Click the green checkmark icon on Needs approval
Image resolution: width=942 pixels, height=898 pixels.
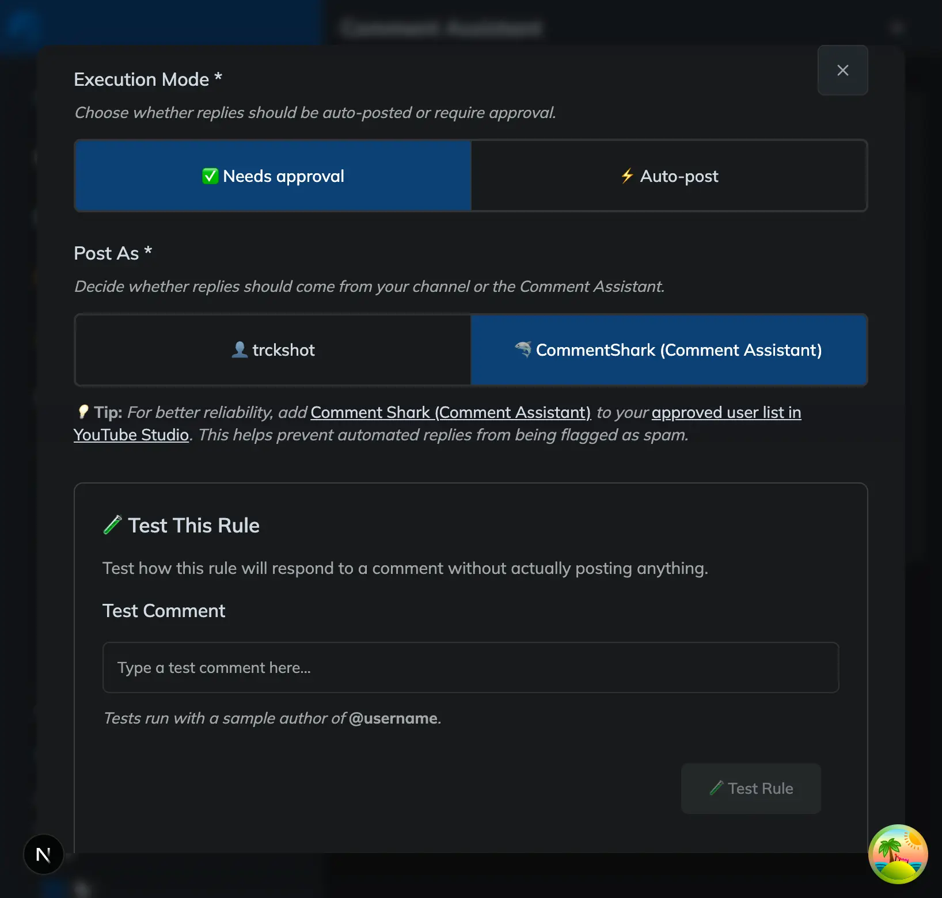coord(210,176)
